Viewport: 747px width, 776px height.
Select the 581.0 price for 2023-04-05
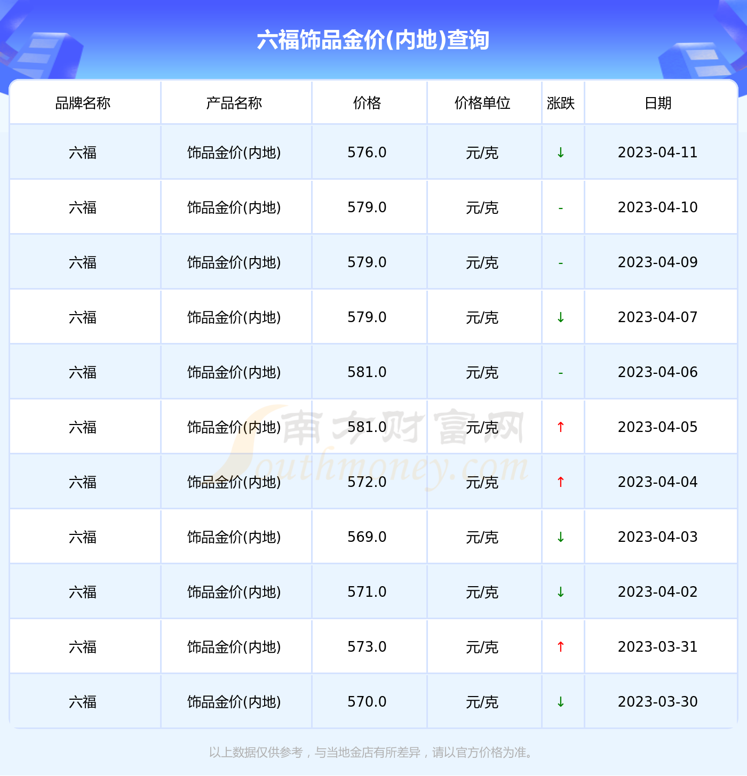pos(367,427)
